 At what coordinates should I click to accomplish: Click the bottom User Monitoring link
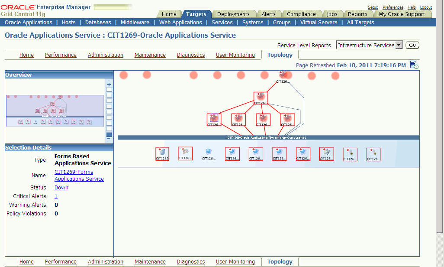tap(235, 262)
